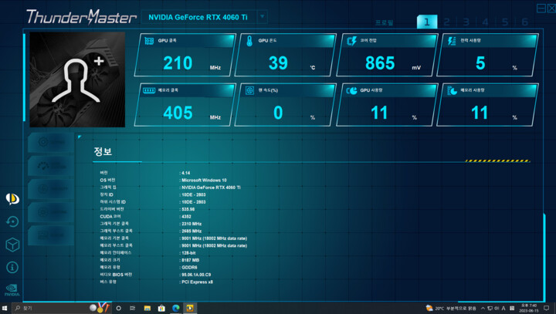
Task: Select profile 6 tab
Action: [x=524, y=22]
